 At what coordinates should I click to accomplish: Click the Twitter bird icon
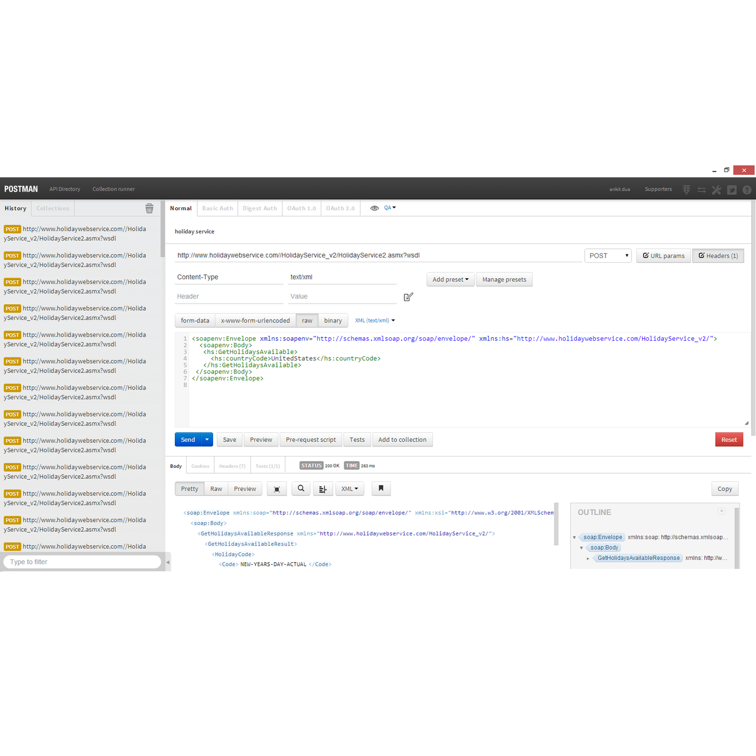(732, 190)
